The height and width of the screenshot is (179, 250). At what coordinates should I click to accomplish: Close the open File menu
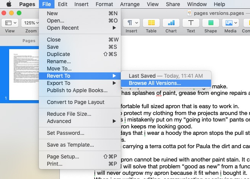coord(46,4)
